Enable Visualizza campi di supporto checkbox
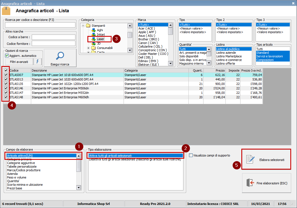This screenshot has width=297, height=208. tap(191, 155)
